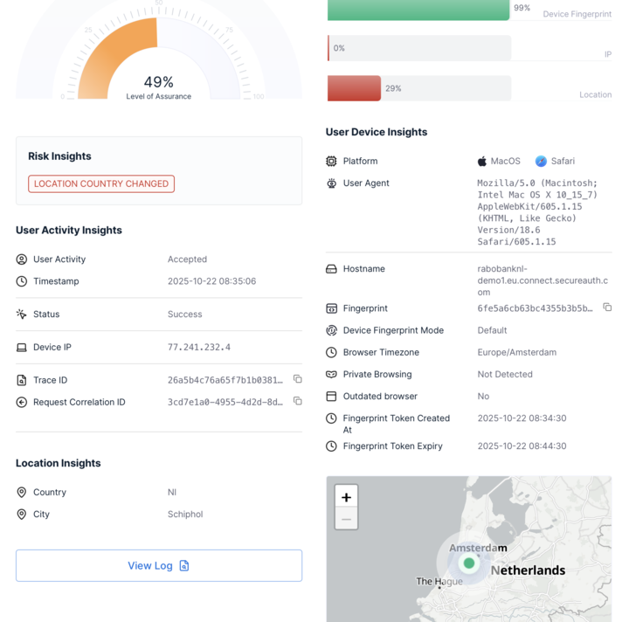629x622 pixels.
Task: Click the Accepted user activity value
Action: point(187,259)
